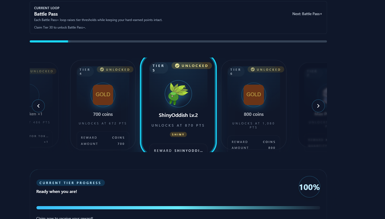Click the ShinyOddish artwork on Tier 5
The image size is (385, 219).
(x=178, y=93)
